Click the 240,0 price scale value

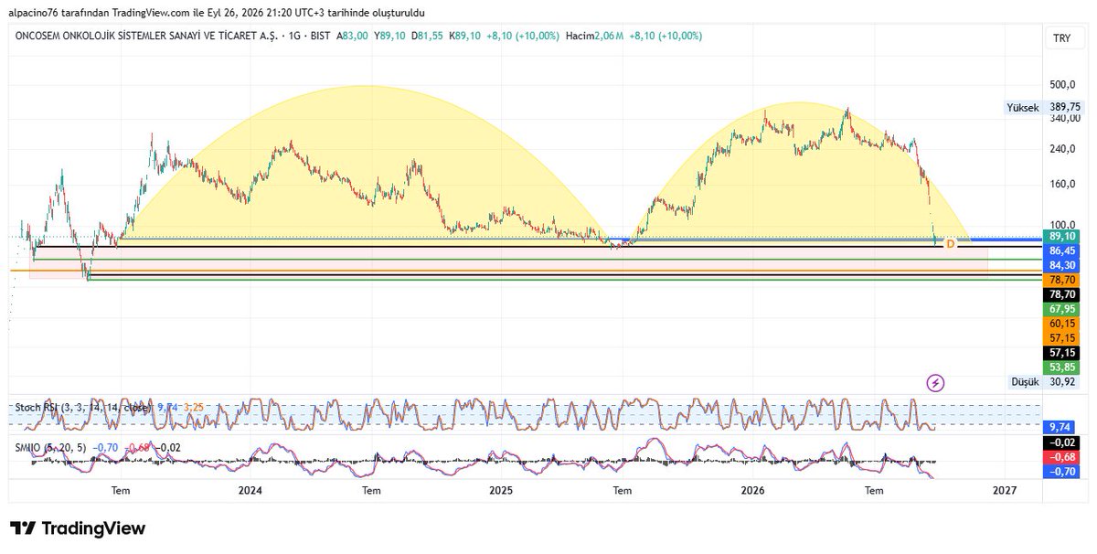(1061, 150)
